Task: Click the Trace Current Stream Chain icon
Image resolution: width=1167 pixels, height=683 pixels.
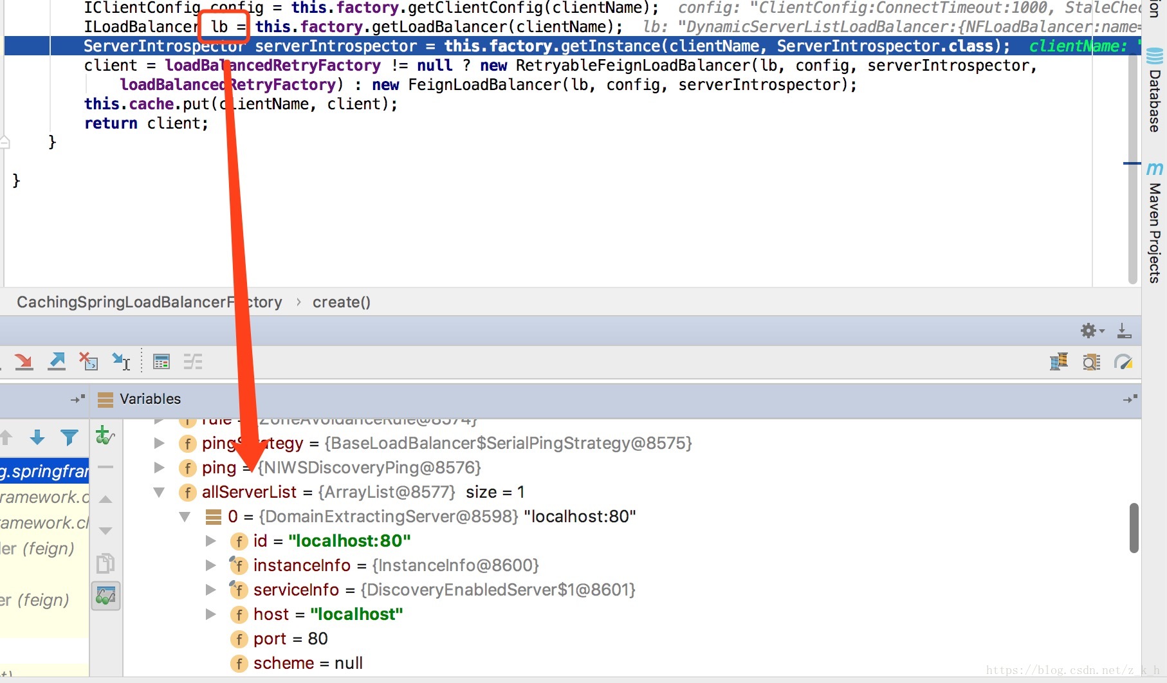Action: pyautogui.click(x=193, y=362)
